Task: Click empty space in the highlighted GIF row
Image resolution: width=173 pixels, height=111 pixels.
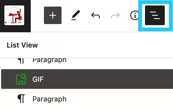Action: click(x=108, y=79)
